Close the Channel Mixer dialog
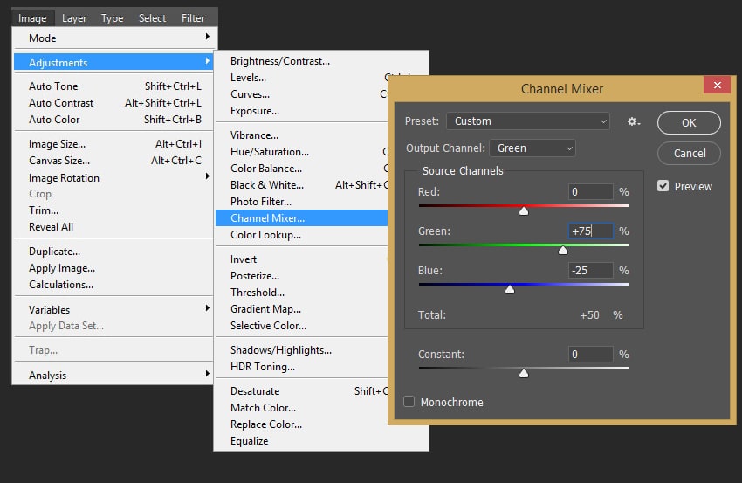The image size is (742, 483). 717,86
